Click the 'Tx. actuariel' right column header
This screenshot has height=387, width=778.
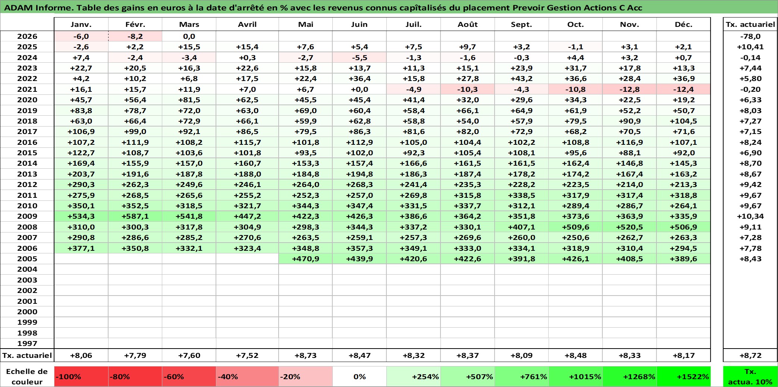click(x=750, y=24)
